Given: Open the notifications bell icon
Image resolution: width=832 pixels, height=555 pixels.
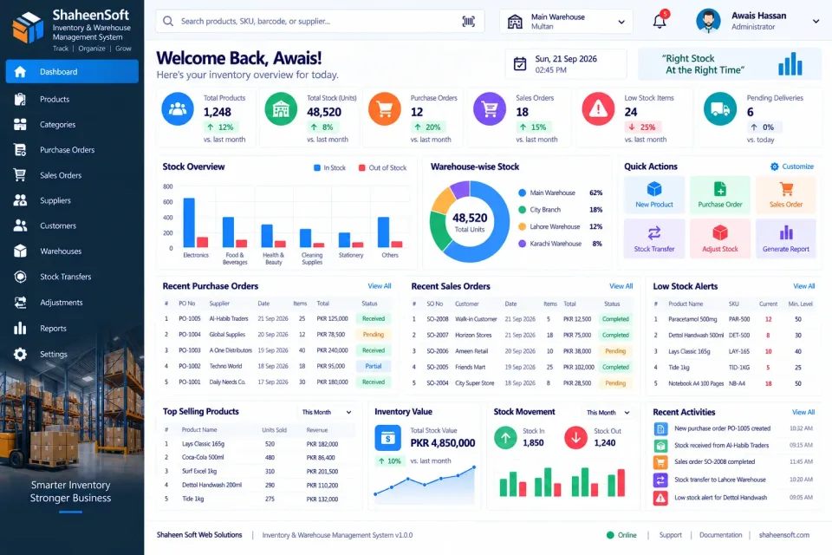Looking at the screenshot, I should (660, 21).
